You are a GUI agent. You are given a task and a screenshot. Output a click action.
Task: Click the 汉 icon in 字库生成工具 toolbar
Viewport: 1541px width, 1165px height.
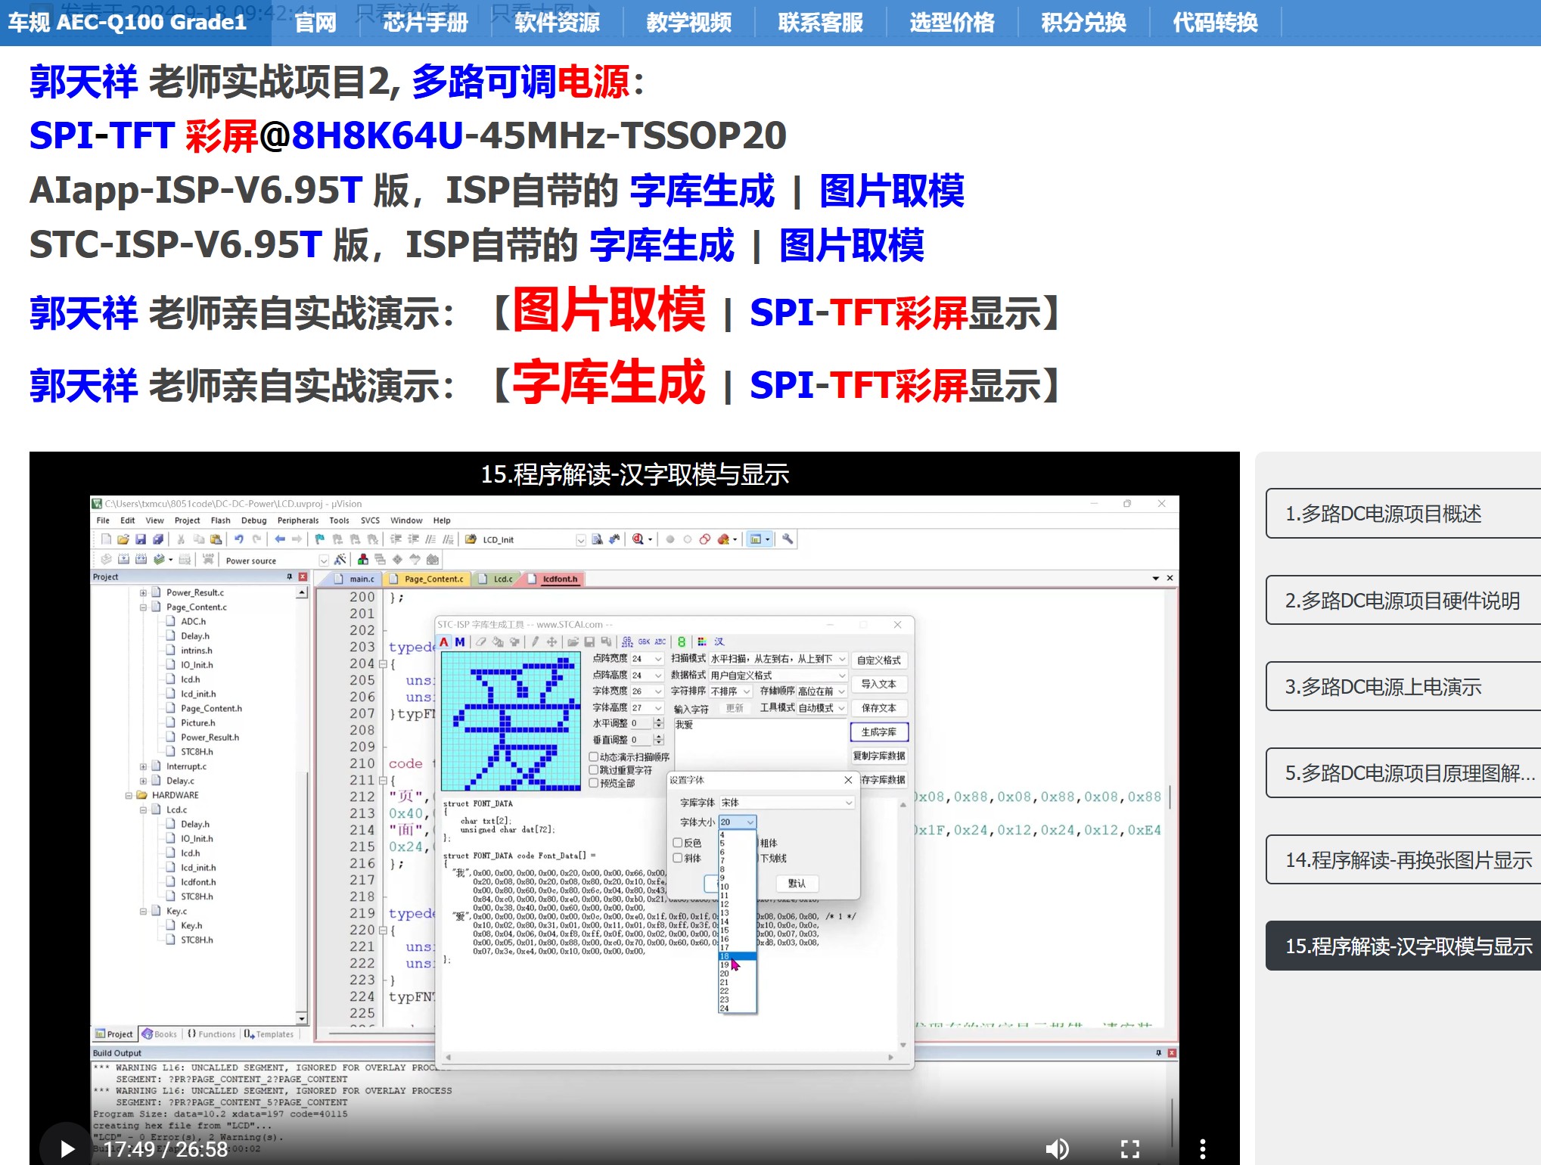point(719,642)
